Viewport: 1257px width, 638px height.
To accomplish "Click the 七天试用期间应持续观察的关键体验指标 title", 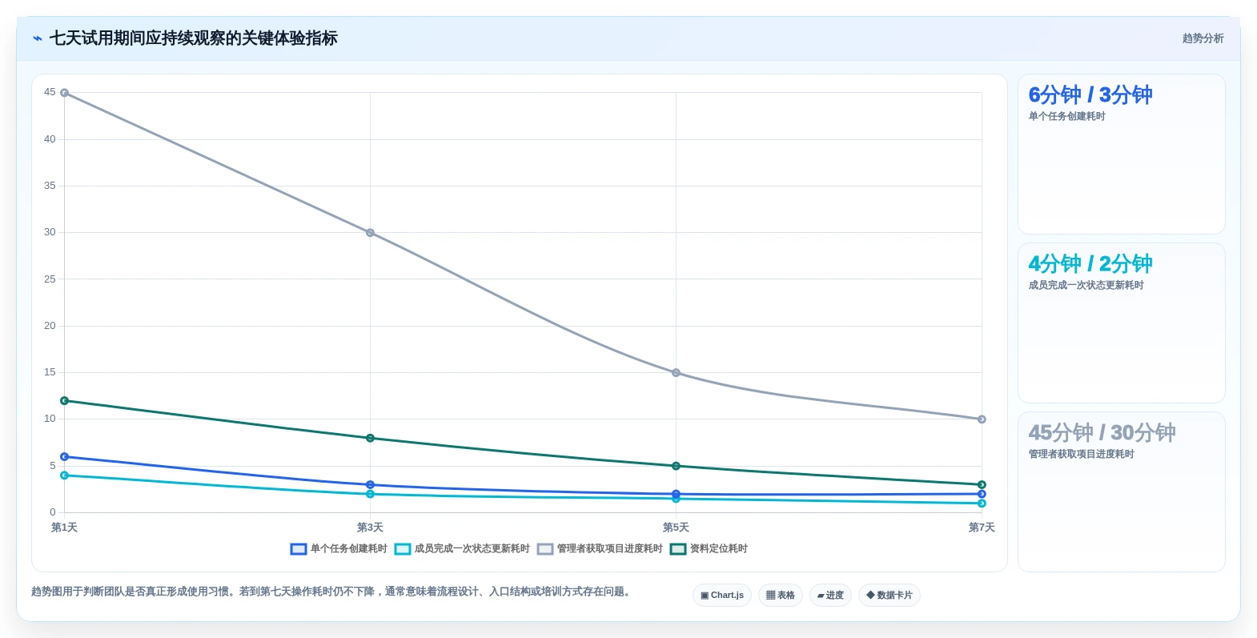I will [194, 38].
